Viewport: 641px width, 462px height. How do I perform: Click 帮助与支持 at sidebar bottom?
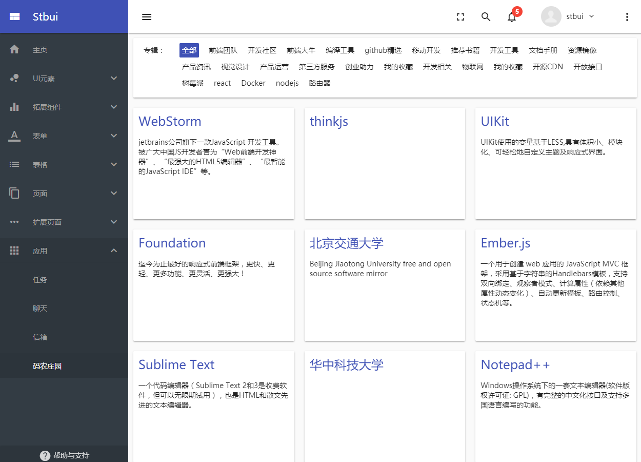[71, 455]
